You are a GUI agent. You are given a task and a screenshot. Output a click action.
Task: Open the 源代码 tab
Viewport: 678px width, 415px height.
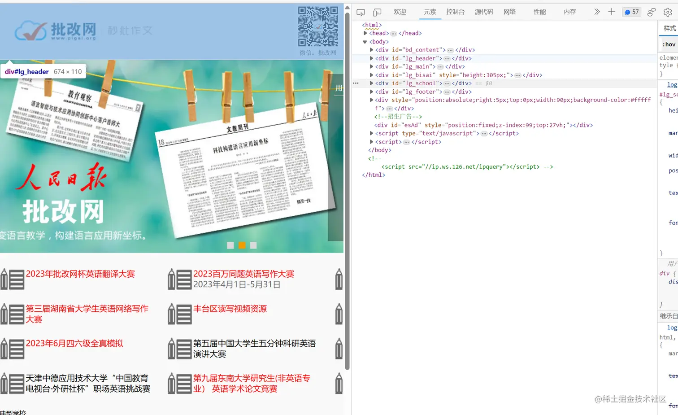(484, 12)
